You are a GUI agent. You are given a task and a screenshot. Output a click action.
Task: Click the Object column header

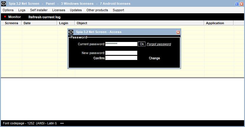point(139,23)
